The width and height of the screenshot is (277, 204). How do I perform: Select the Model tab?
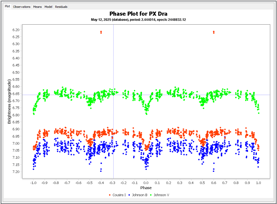point(48,7)
